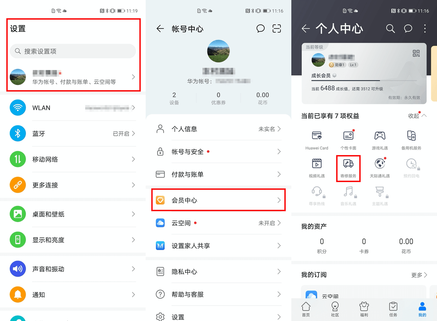Tap locked 预约回电 benefit
This screenshot has height=321, width=437.
pos(411,168)
